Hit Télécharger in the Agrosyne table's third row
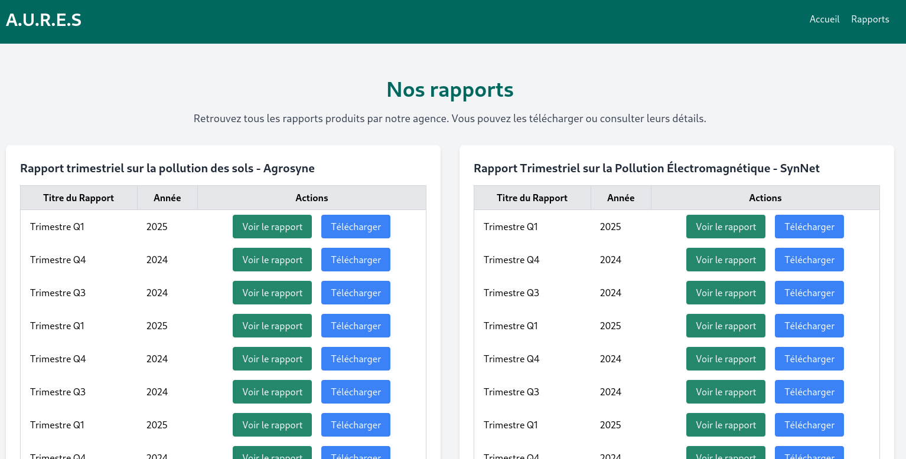The image size is (906, 459). (356, 293)
